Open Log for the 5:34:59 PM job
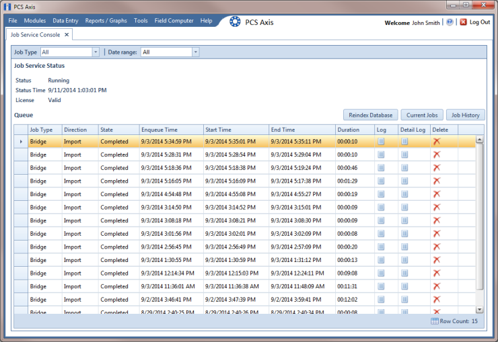The width and height of the screenshot is (498, 342). pos(381,142)
